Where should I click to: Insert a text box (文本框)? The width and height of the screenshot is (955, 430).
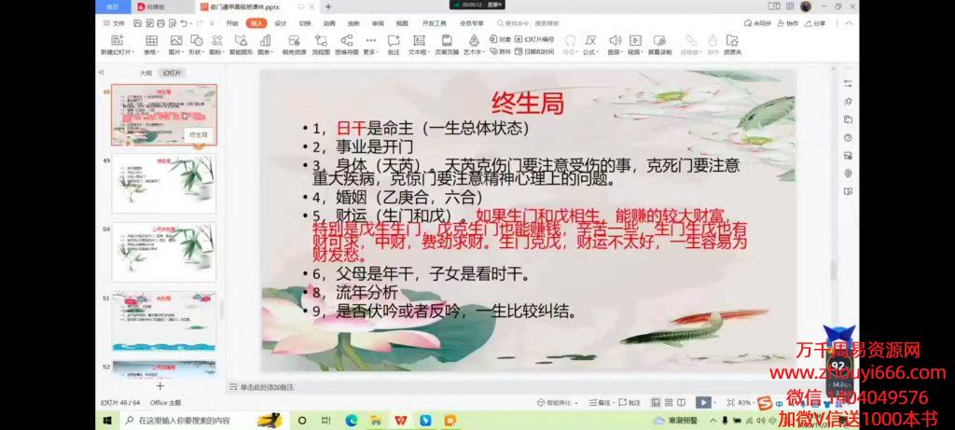[418, 40]
